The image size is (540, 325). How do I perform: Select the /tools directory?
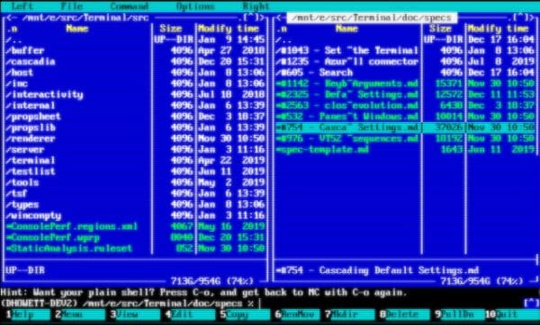(x=135, y=182)
